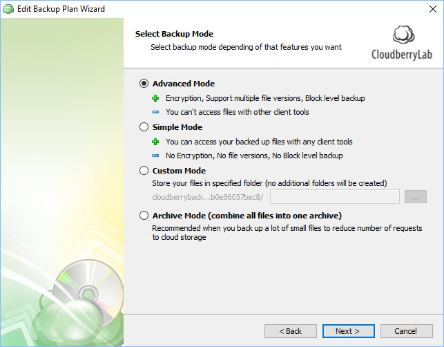Choose the Simple Mode option
Viewport: 444px width, 347px height.
pos(144,127)
